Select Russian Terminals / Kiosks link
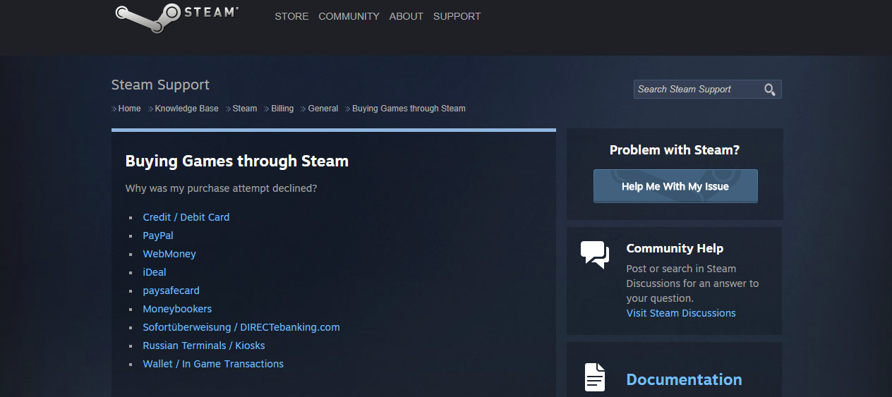The width and height of the screenshot is (892, 397). point(204,346)
